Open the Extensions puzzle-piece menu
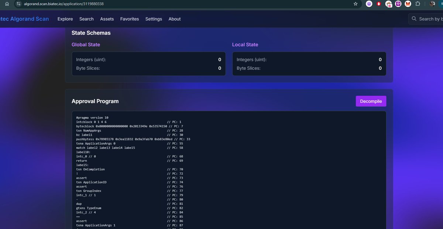Screen dimensions: 443x229 418,4
